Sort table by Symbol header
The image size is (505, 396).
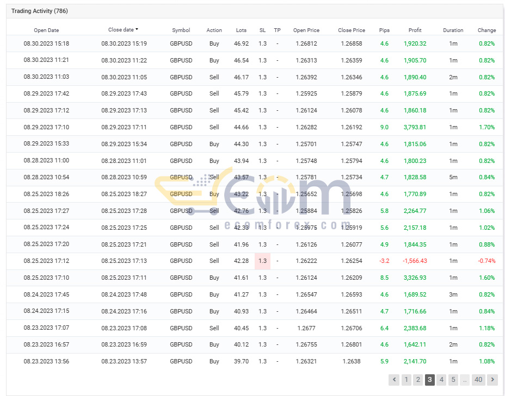(181, 30)
